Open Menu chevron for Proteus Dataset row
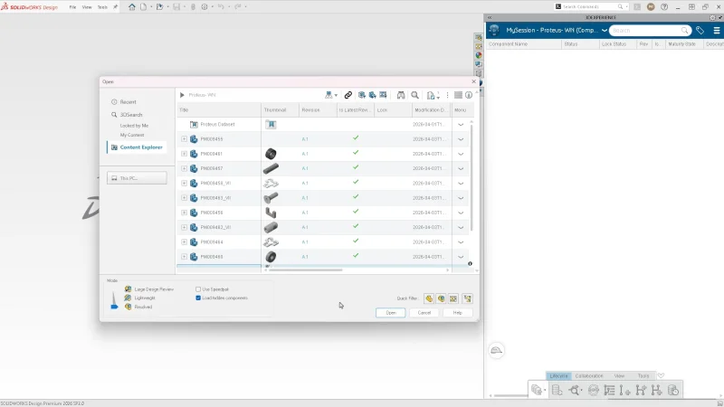The image size is (724, 407). coord(461,125)
